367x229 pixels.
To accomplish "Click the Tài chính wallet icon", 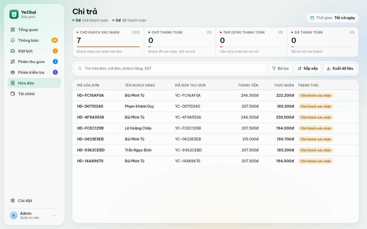I will 13,94.
